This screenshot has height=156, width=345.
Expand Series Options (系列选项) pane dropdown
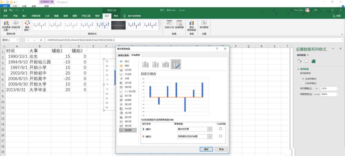click(308, 55)
